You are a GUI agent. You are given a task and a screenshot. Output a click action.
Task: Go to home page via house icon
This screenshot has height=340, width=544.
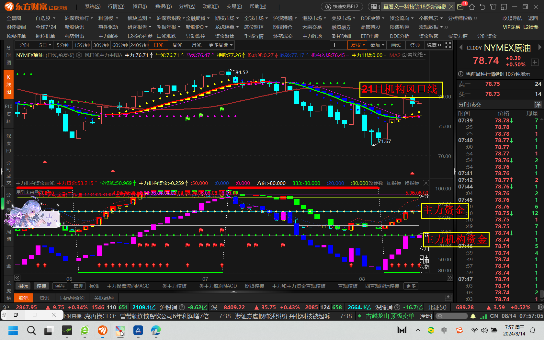[x=472, y=6]
